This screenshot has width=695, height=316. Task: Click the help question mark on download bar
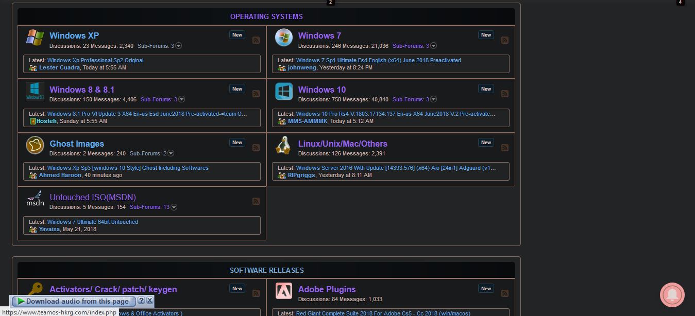pos(141,301)
